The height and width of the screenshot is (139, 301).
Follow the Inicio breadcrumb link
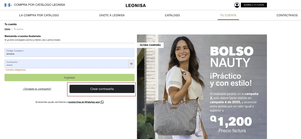click(7, 29)
